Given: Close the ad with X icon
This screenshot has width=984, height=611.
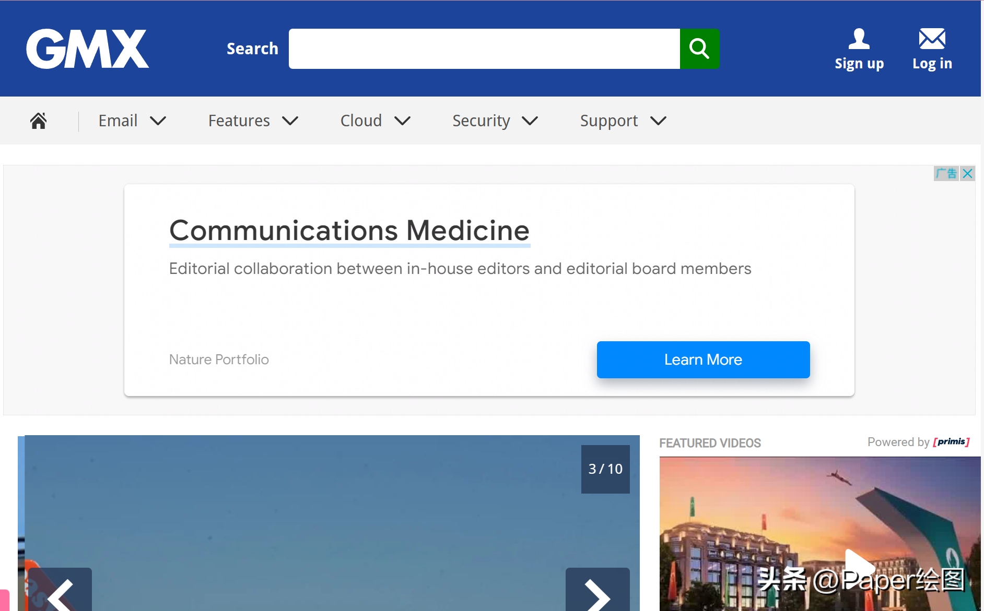Looking at the screenshot, I should coord(968,173).
